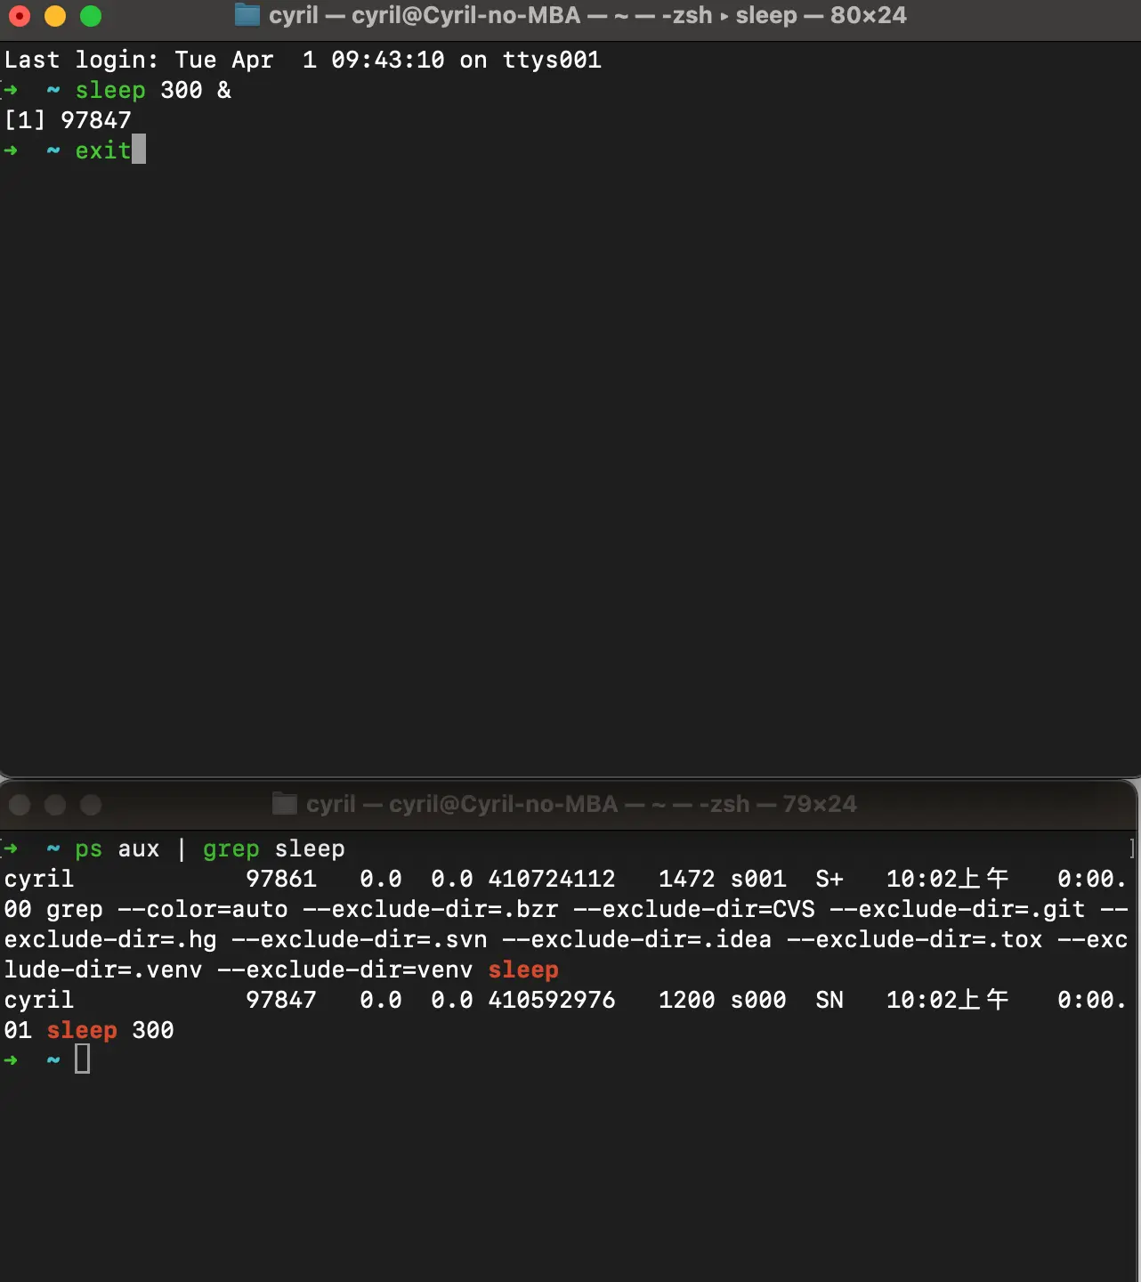Click the 'Last login' line in top terminal
The width and height of the screenshot is (1141, 1282).
303,60
